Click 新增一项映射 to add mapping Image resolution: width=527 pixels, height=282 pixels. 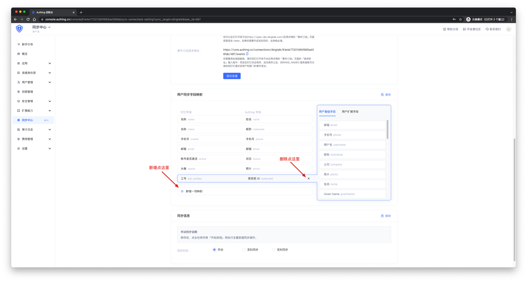coord(194,191)
